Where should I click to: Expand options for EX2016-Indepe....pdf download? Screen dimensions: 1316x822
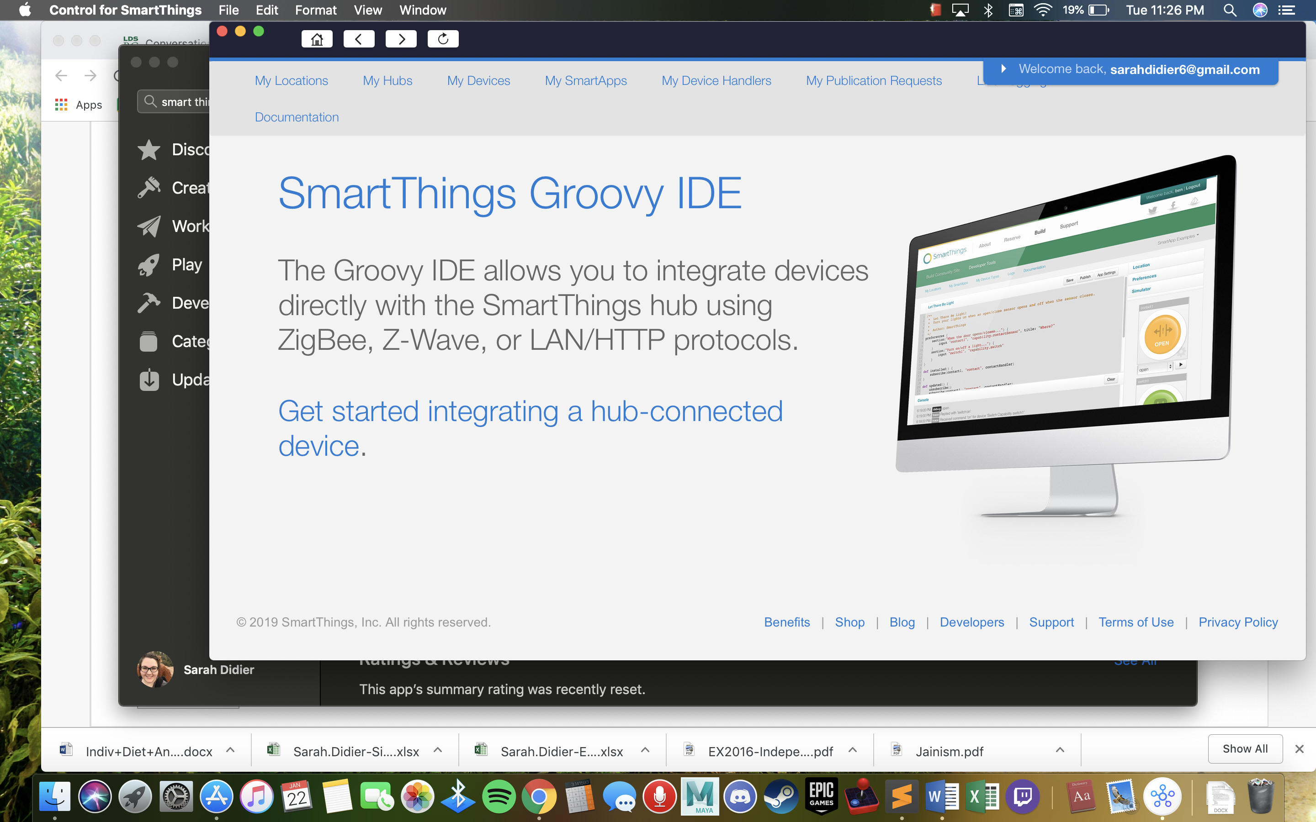point(853,750)
